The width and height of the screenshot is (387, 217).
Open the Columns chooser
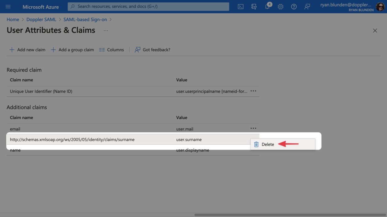click(x=112, y=50)
